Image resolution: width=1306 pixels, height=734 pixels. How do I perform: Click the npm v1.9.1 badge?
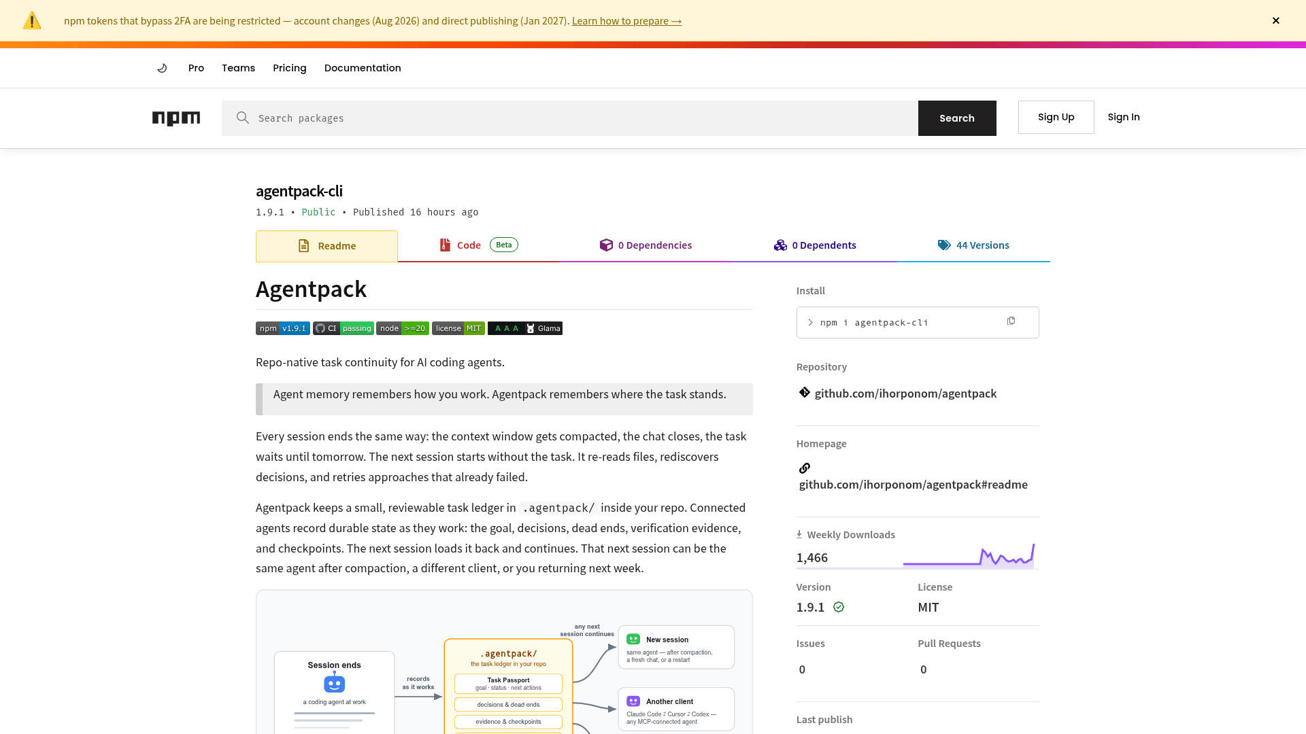(x=283, y=328)
